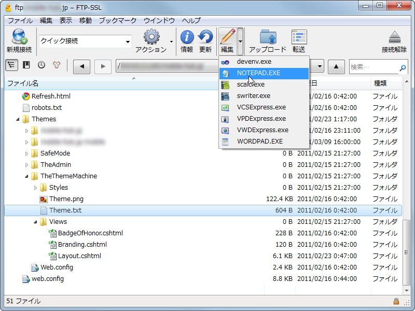This screenshot has width=415, height=311.
Task: Click the search magnifier icon
Action: (x=403, y=68)
